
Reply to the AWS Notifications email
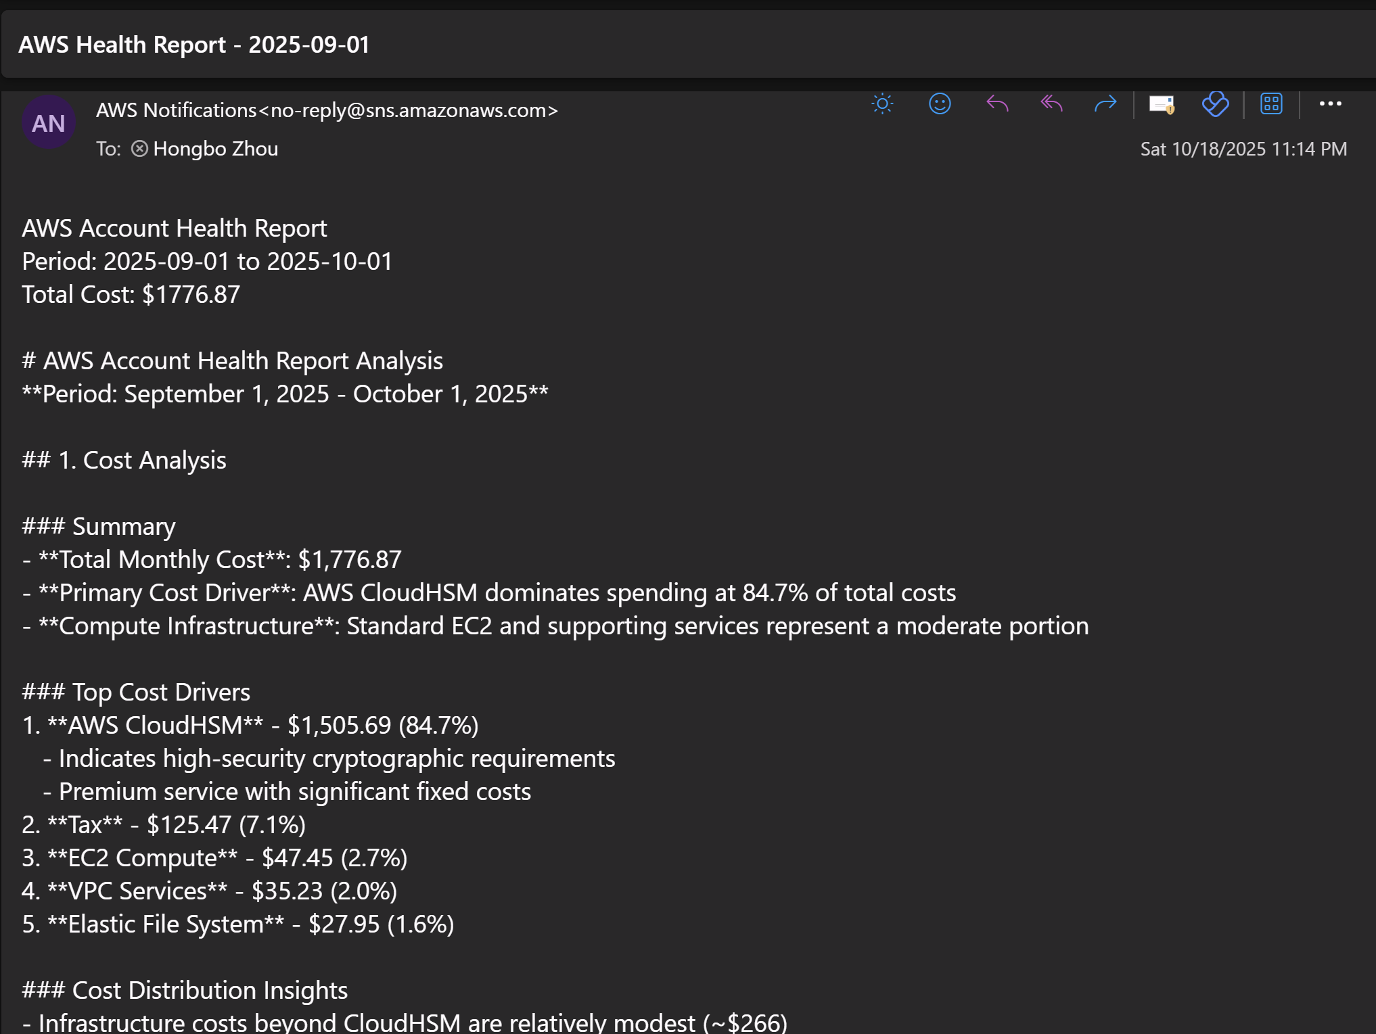996,104
